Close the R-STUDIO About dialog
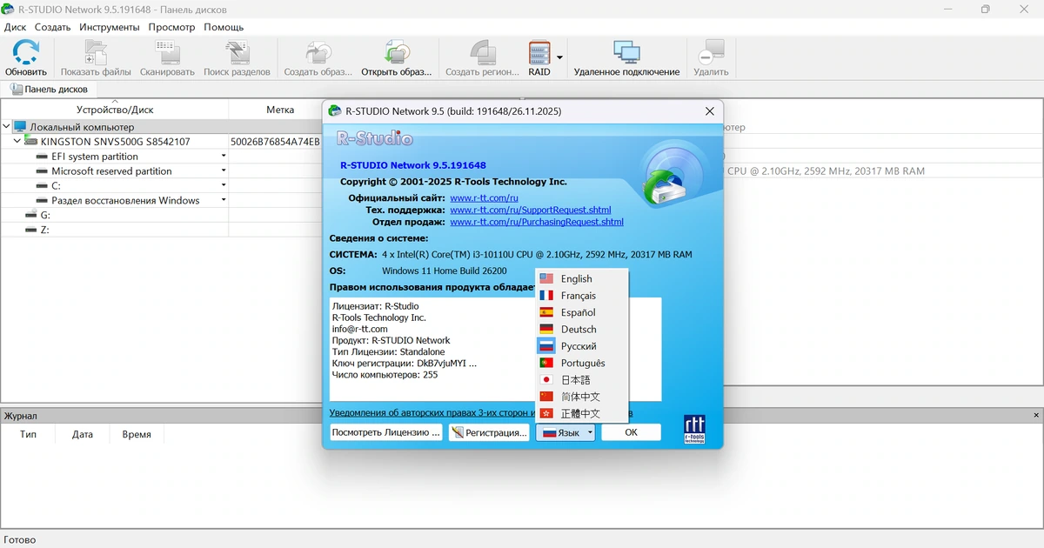The height and width of the screenshot is (548, 1044). coord(710,111)
